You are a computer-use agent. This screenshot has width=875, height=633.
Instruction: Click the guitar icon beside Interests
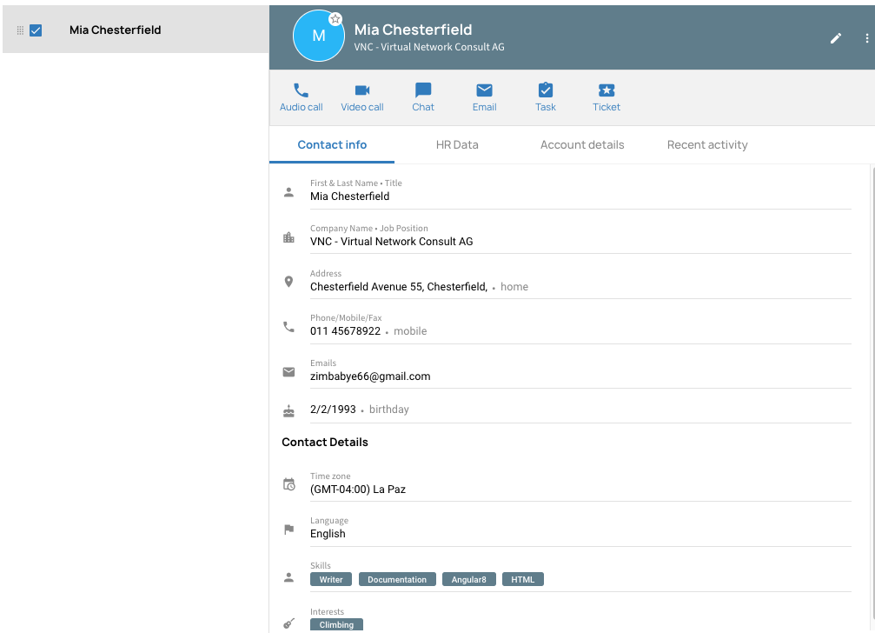[x=288, y=623]
